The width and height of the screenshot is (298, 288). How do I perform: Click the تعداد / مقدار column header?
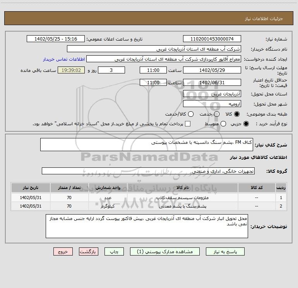click(69, 187)
